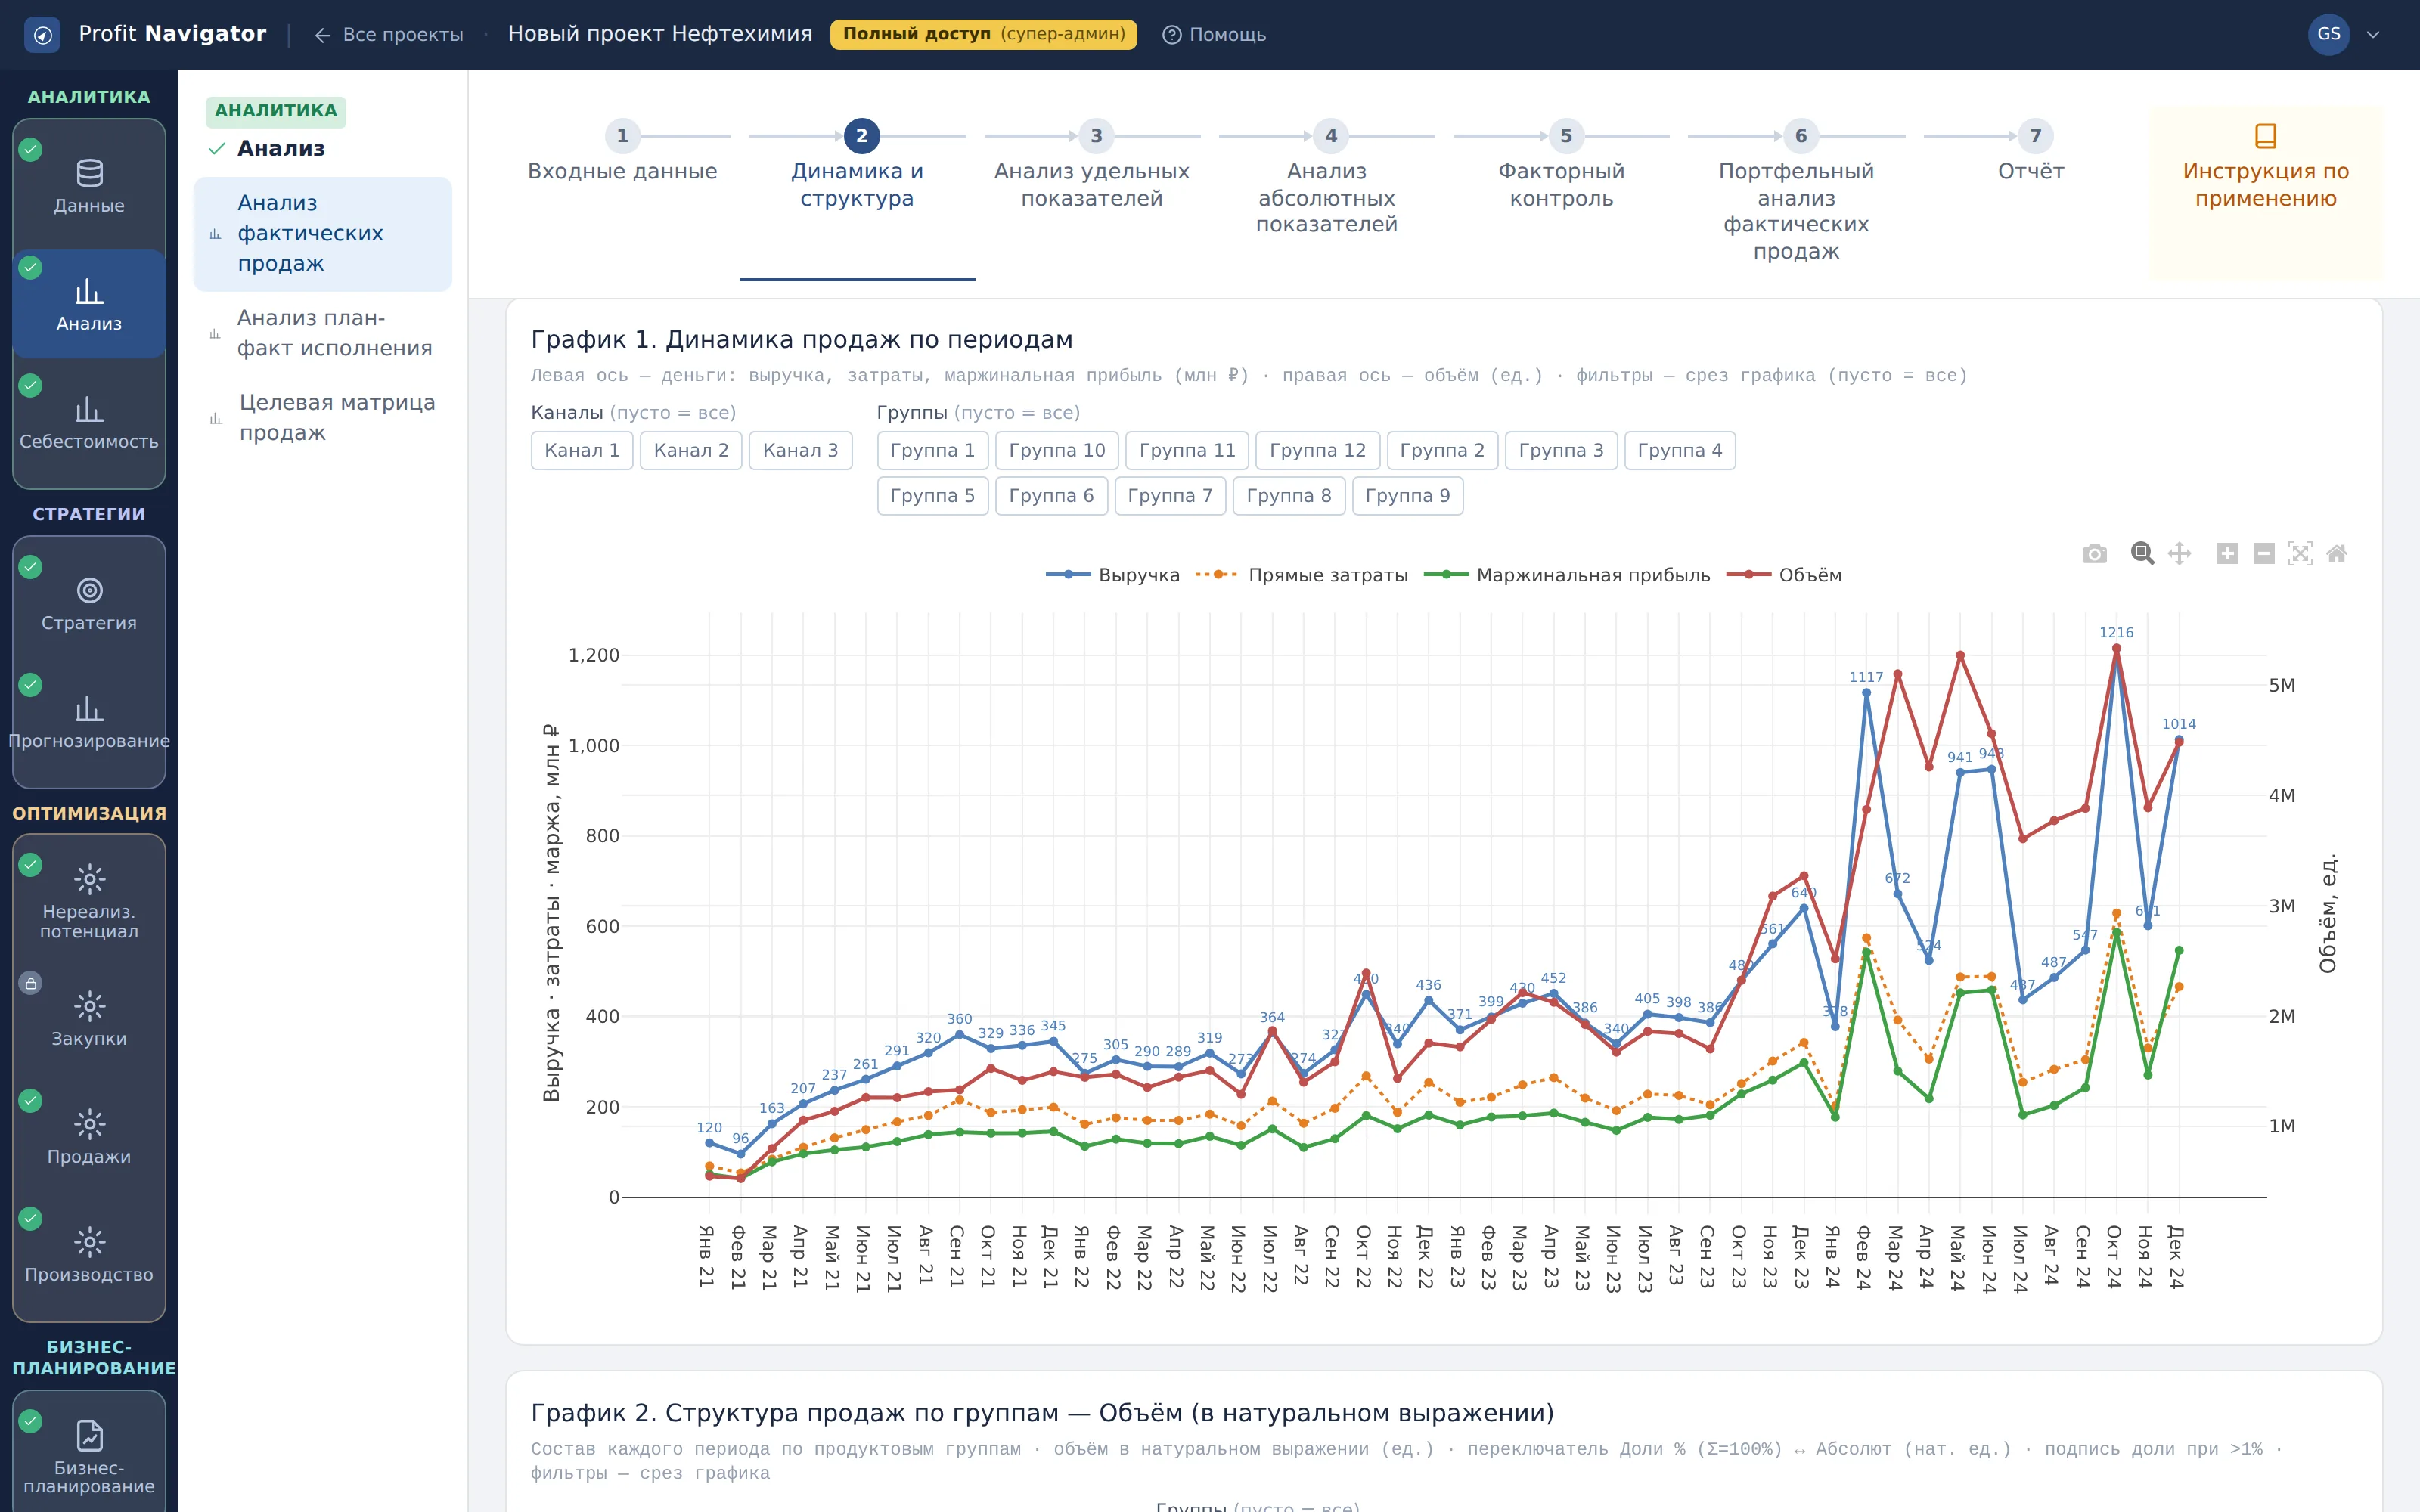The width and height of the screenshot is (2420, 1512).
Task: Toggle the Канал 1 filter
Action: (x=582, y=451)
